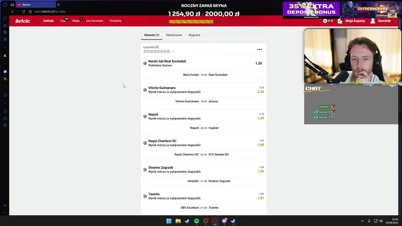Screen dimensions: 402x226
Task: Switch to the Zakończone tab
Action: 174,35
